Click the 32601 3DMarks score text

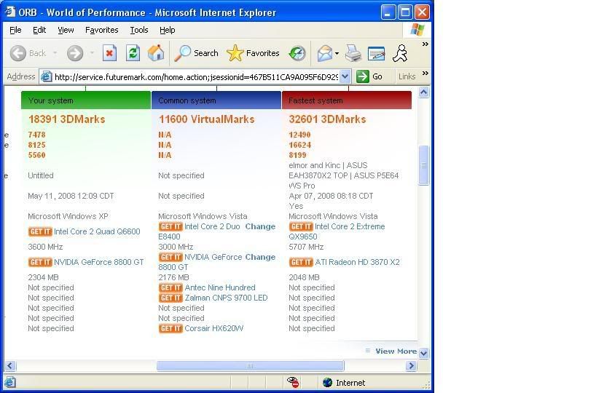[327, 119]
